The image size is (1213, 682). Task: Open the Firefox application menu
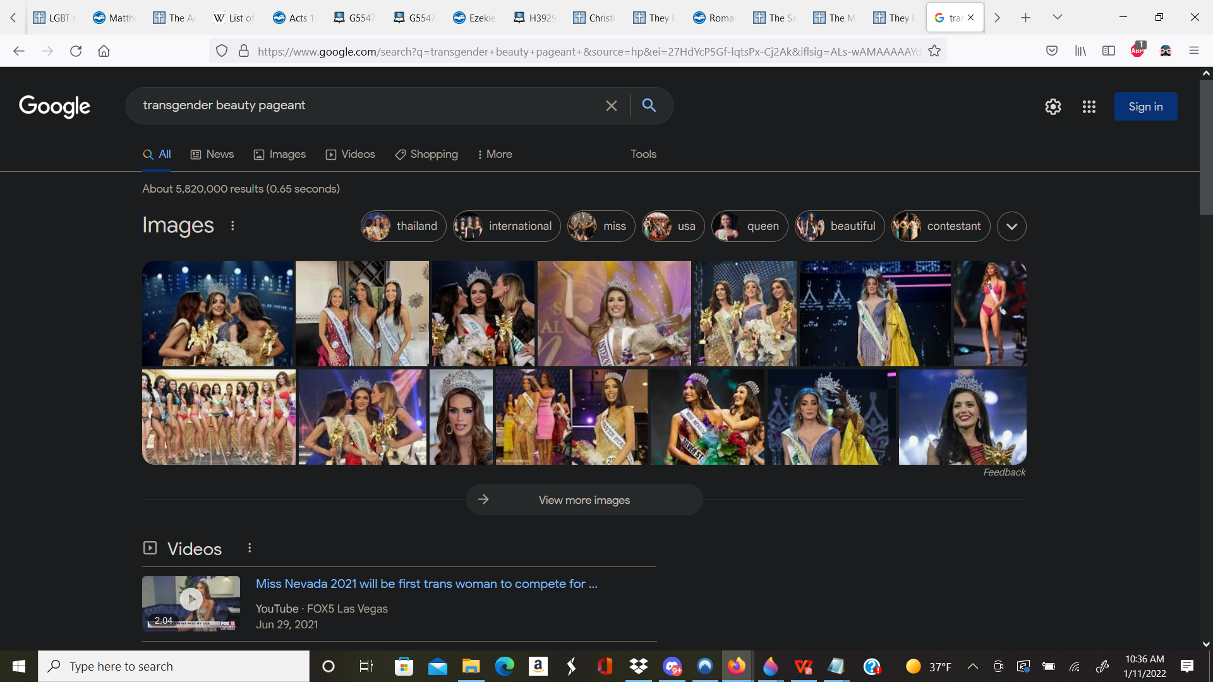(1194, 51)
